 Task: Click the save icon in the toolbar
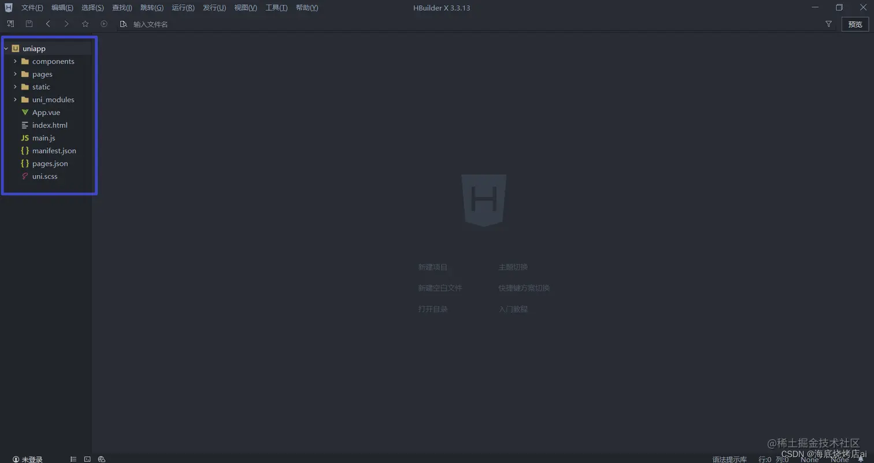[29, 24]
